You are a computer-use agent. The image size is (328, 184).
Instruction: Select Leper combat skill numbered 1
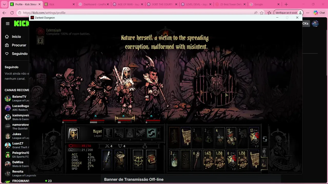108,133
